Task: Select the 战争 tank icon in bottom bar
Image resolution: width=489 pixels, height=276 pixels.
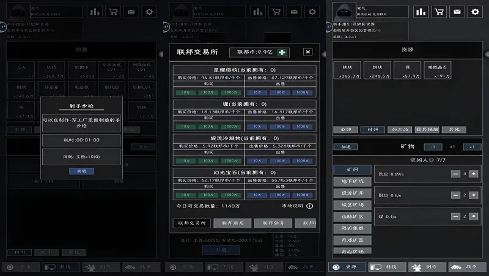Action: [x=463, y=267]
